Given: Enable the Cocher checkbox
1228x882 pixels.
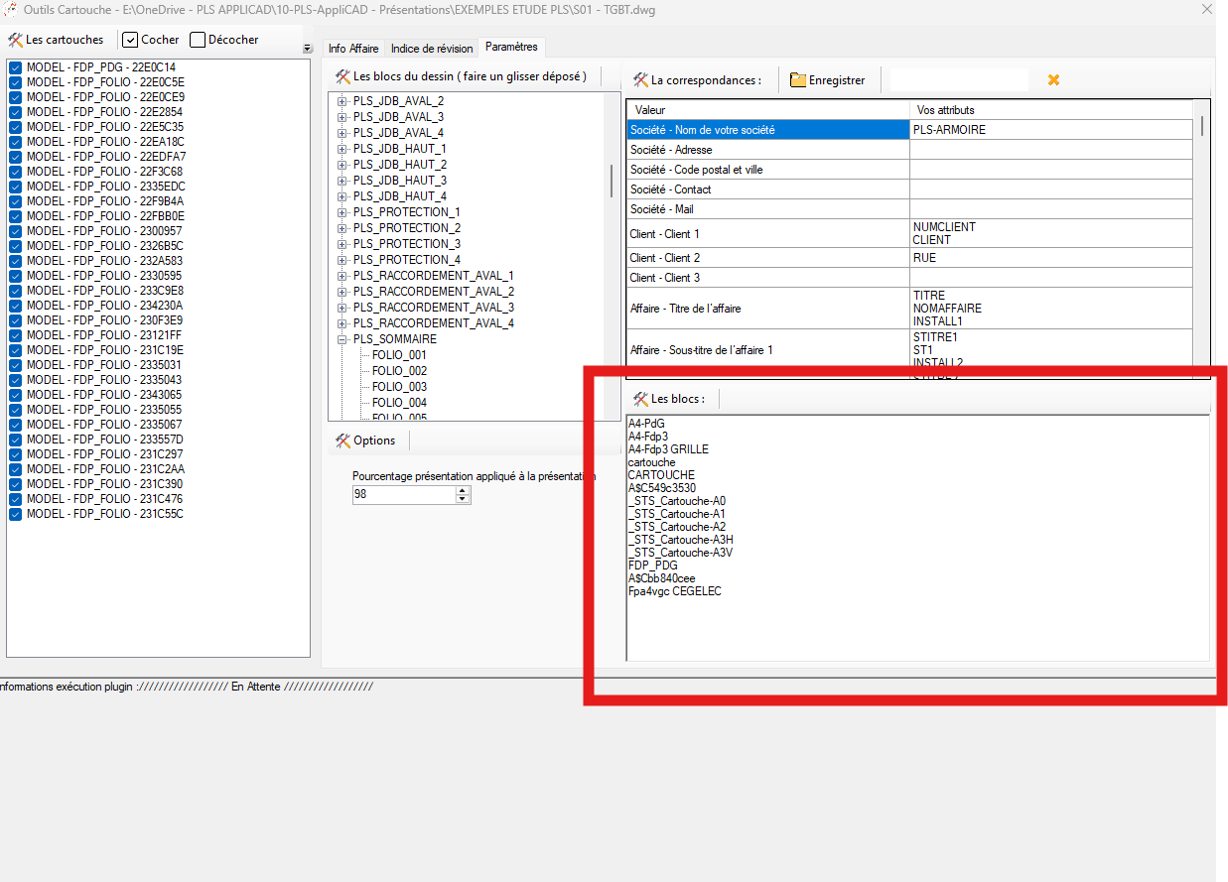Looking at the screenshot, I should pos(130,40).
